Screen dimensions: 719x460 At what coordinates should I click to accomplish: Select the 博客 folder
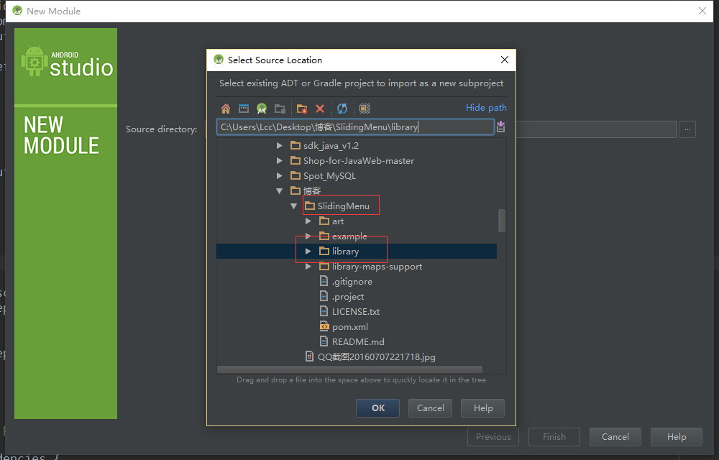tap(306, 191)
